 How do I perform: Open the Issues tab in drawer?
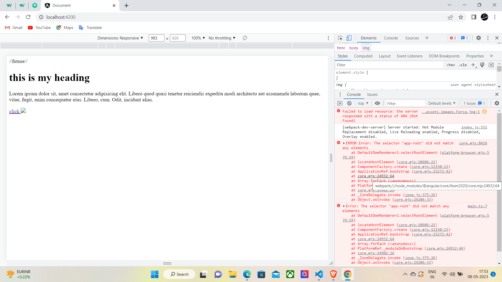[x=372, y=95]
